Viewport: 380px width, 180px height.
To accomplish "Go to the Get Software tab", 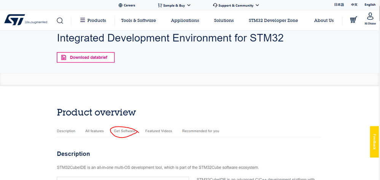I will (x=124, y=131).
